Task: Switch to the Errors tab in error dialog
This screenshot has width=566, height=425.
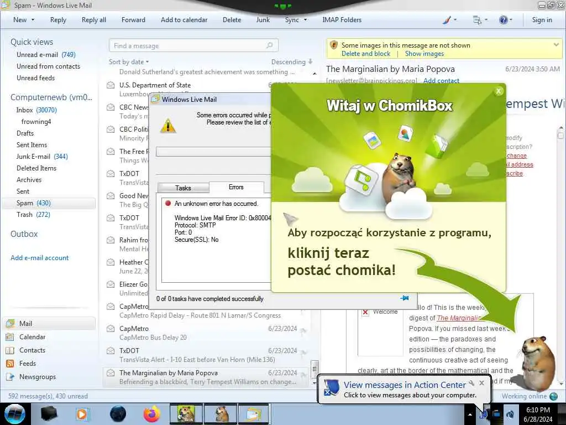Action: pyautogui.click(x=236, y=187)
